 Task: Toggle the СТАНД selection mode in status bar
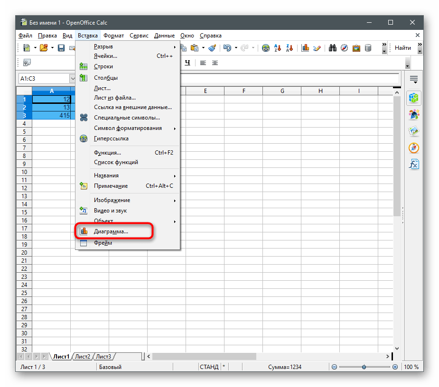point(209,367)
